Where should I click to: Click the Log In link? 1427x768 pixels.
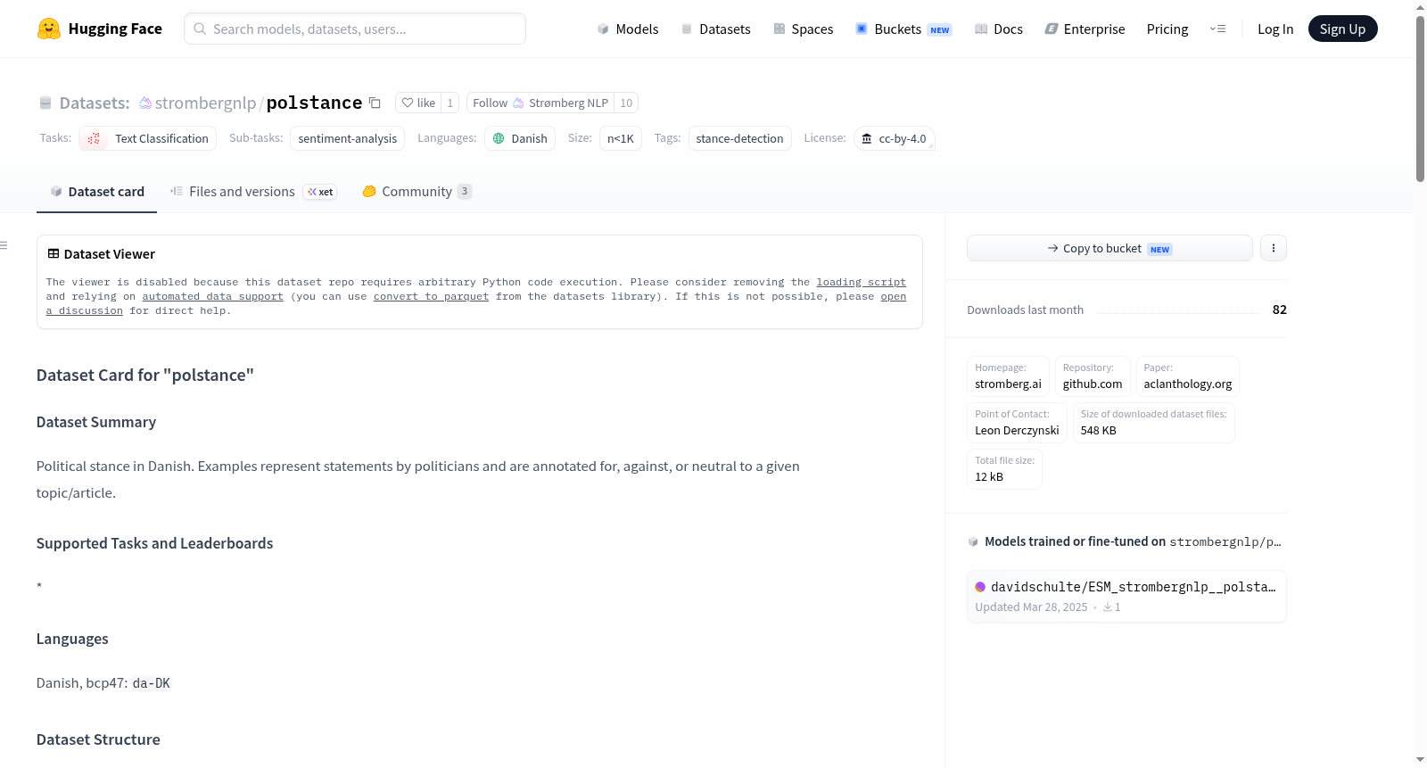pos(1275,29)
